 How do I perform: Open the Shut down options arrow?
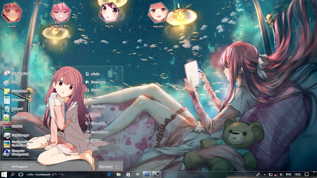point(117,167)
